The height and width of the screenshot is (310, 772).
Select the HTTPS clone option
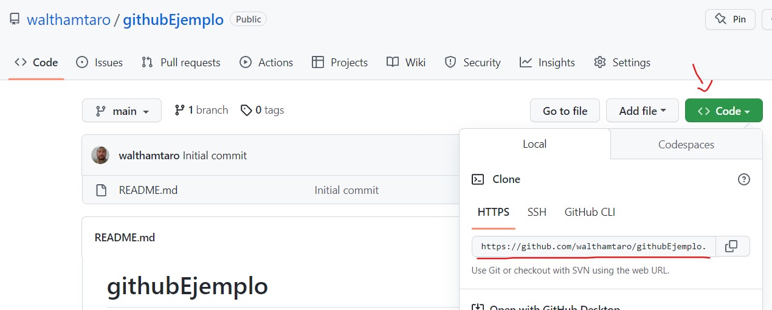(494, 212)
